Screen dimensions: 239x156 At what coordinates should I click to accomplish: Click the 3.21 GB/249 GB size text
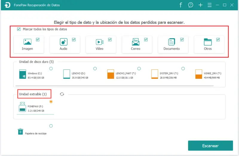(x=36, y=111)
